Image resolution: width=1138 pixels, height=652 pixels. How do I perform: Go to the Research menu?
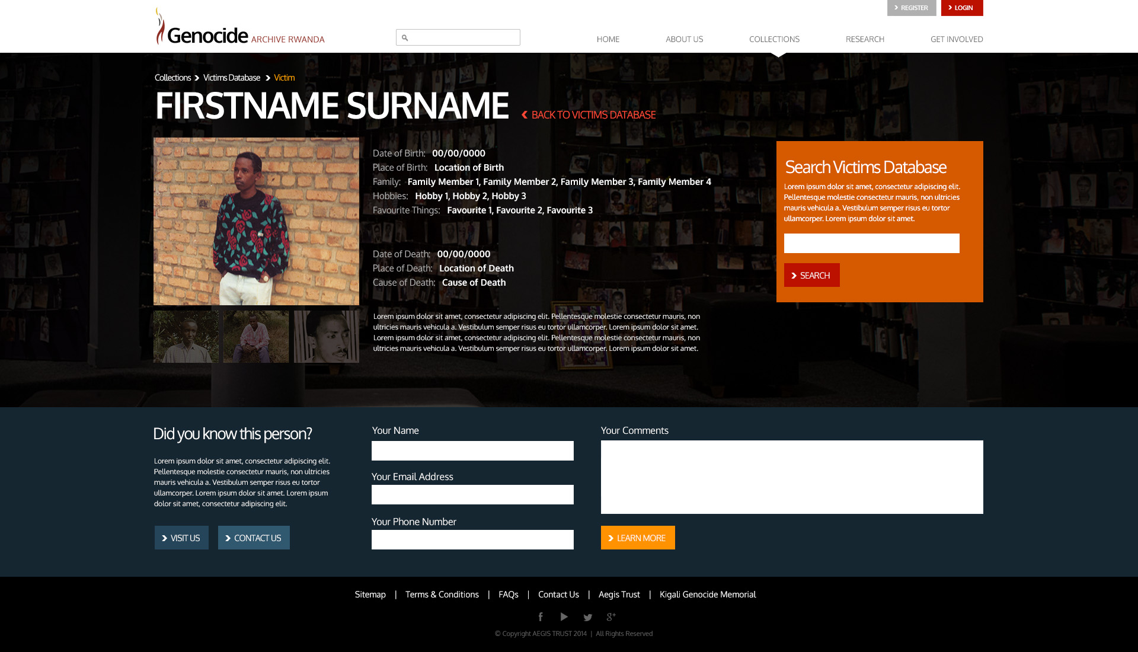click(865, 39)
